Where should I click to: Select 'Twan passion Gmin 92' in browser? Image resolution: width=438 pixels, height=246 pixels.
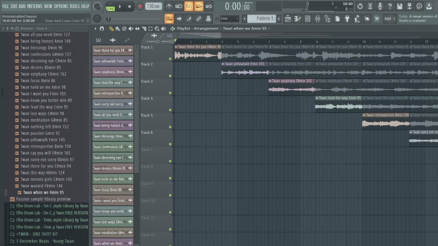(x=40, y=133)
